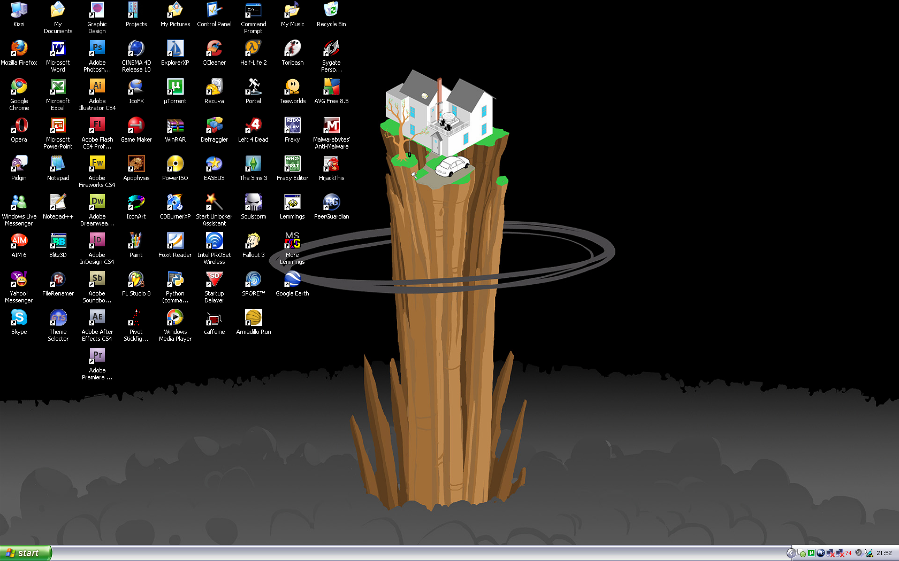Expand hidden system tray icons
899x561 pixels.
point(791,553)
